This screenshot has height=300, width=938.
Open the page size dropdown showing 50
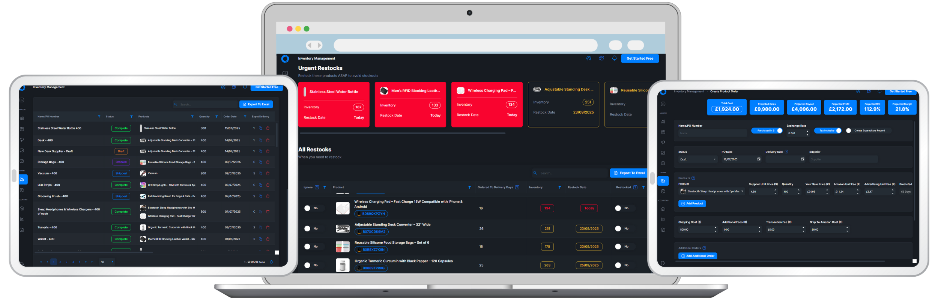pos(107,262)
